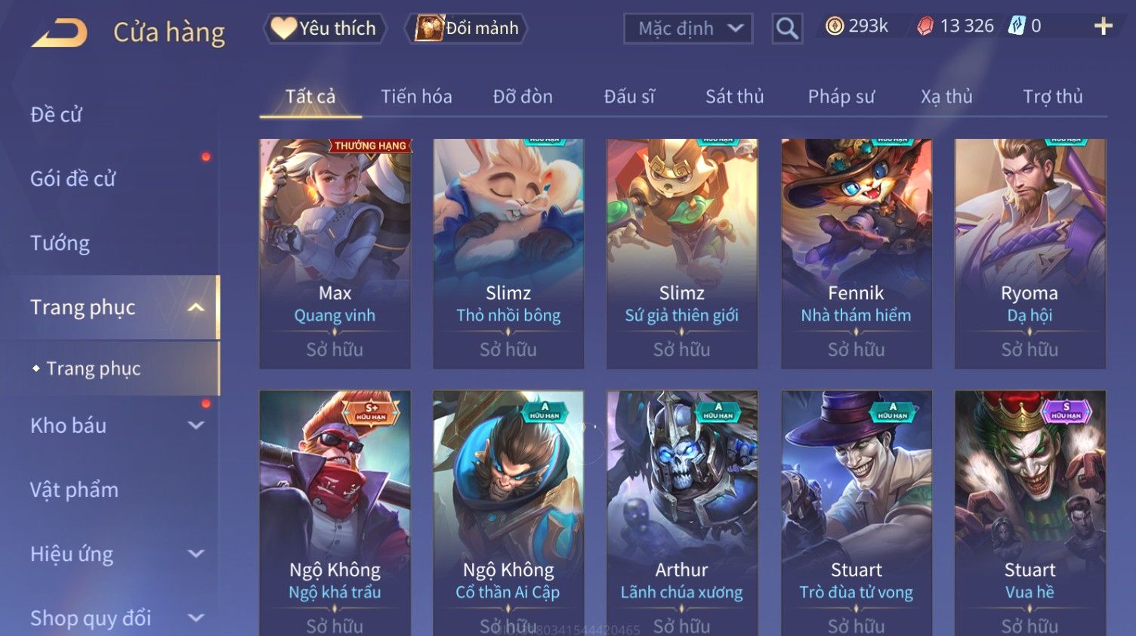Open the search magnifier icon
The image size is (1136, 636).
pyautogui.click(x=787, y=29)
